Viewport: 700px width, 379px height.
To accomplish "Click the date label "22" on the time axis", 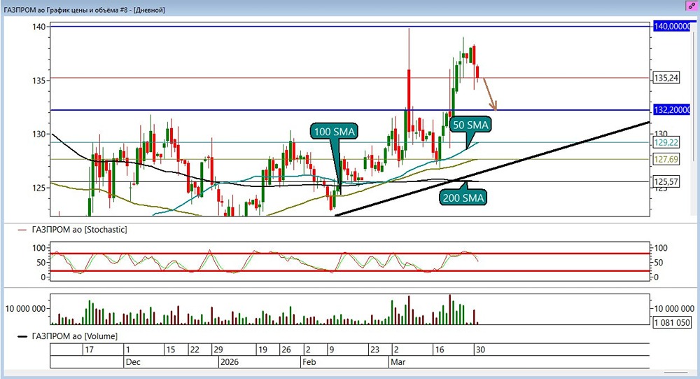I will 195,350.
